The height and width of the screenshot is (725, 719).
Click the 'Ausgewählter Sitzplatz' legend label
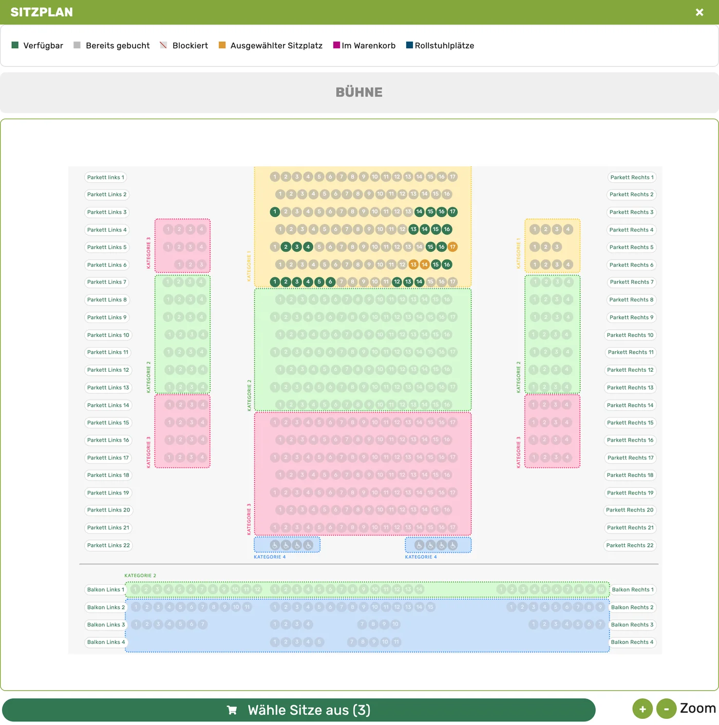[276, 46]
